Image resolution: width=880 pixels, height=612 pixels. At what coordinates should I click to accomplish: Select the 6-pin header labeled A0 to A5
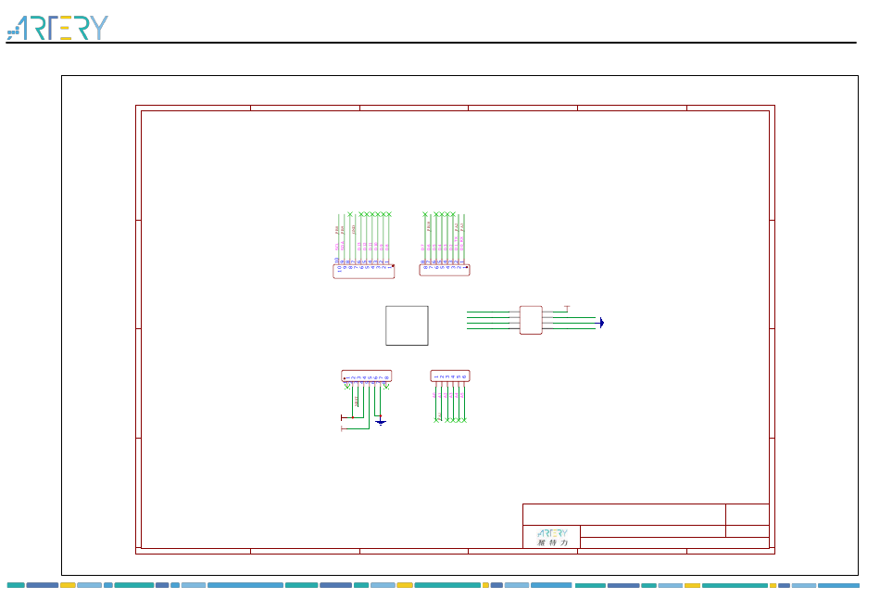[450, 376]
